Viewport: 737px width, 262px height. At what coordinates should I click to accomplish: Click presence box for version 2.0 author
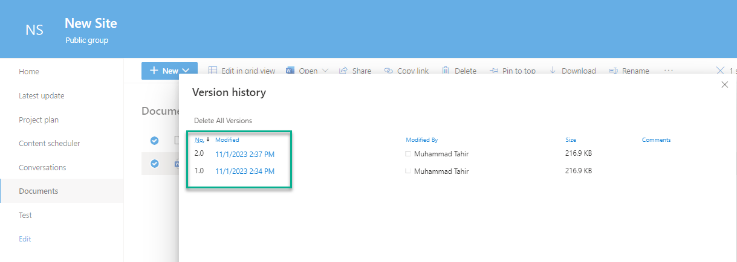408,154
